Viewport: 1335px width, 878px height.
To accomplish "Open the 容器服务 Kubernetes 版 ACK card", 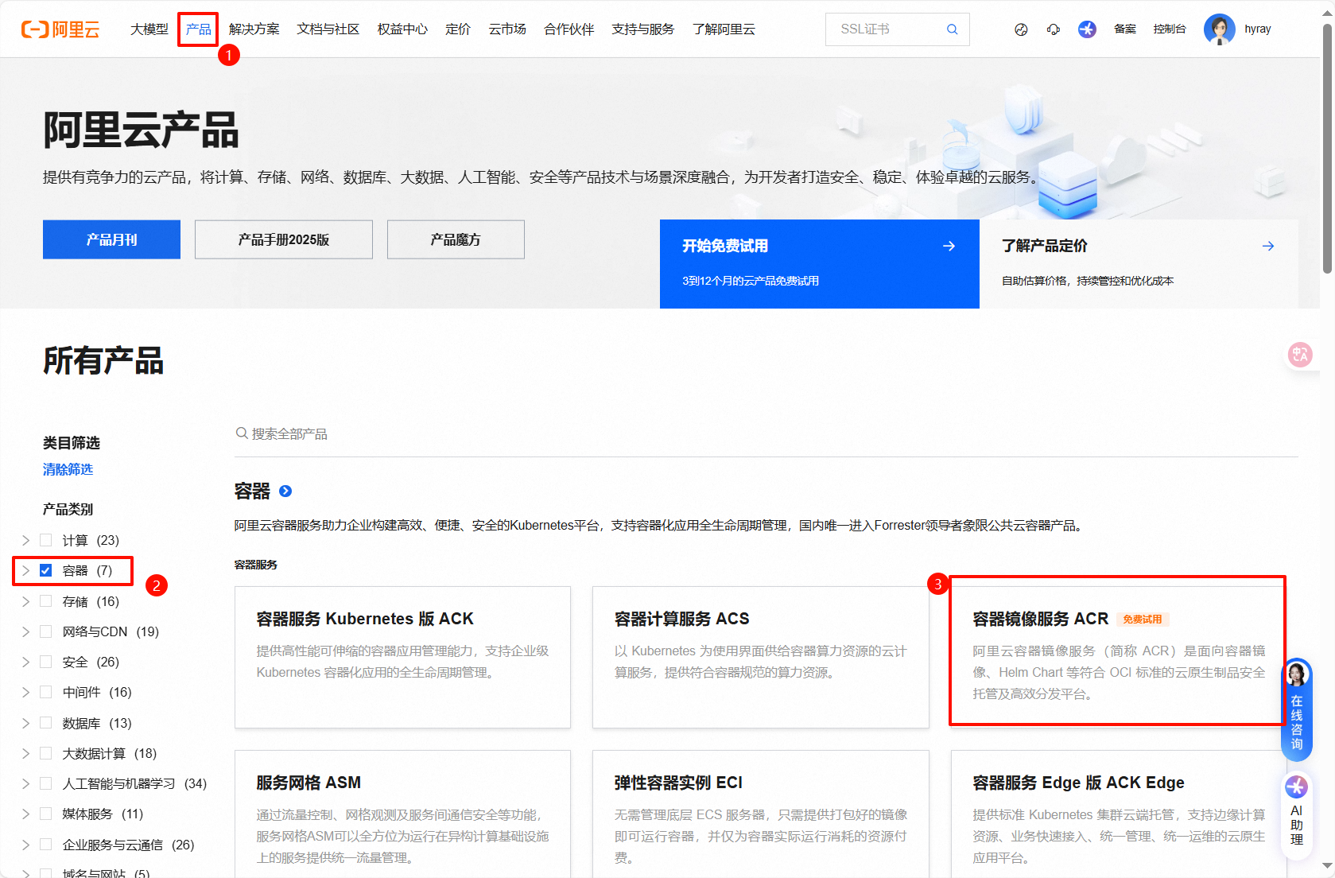I will [x=402, y=657].
